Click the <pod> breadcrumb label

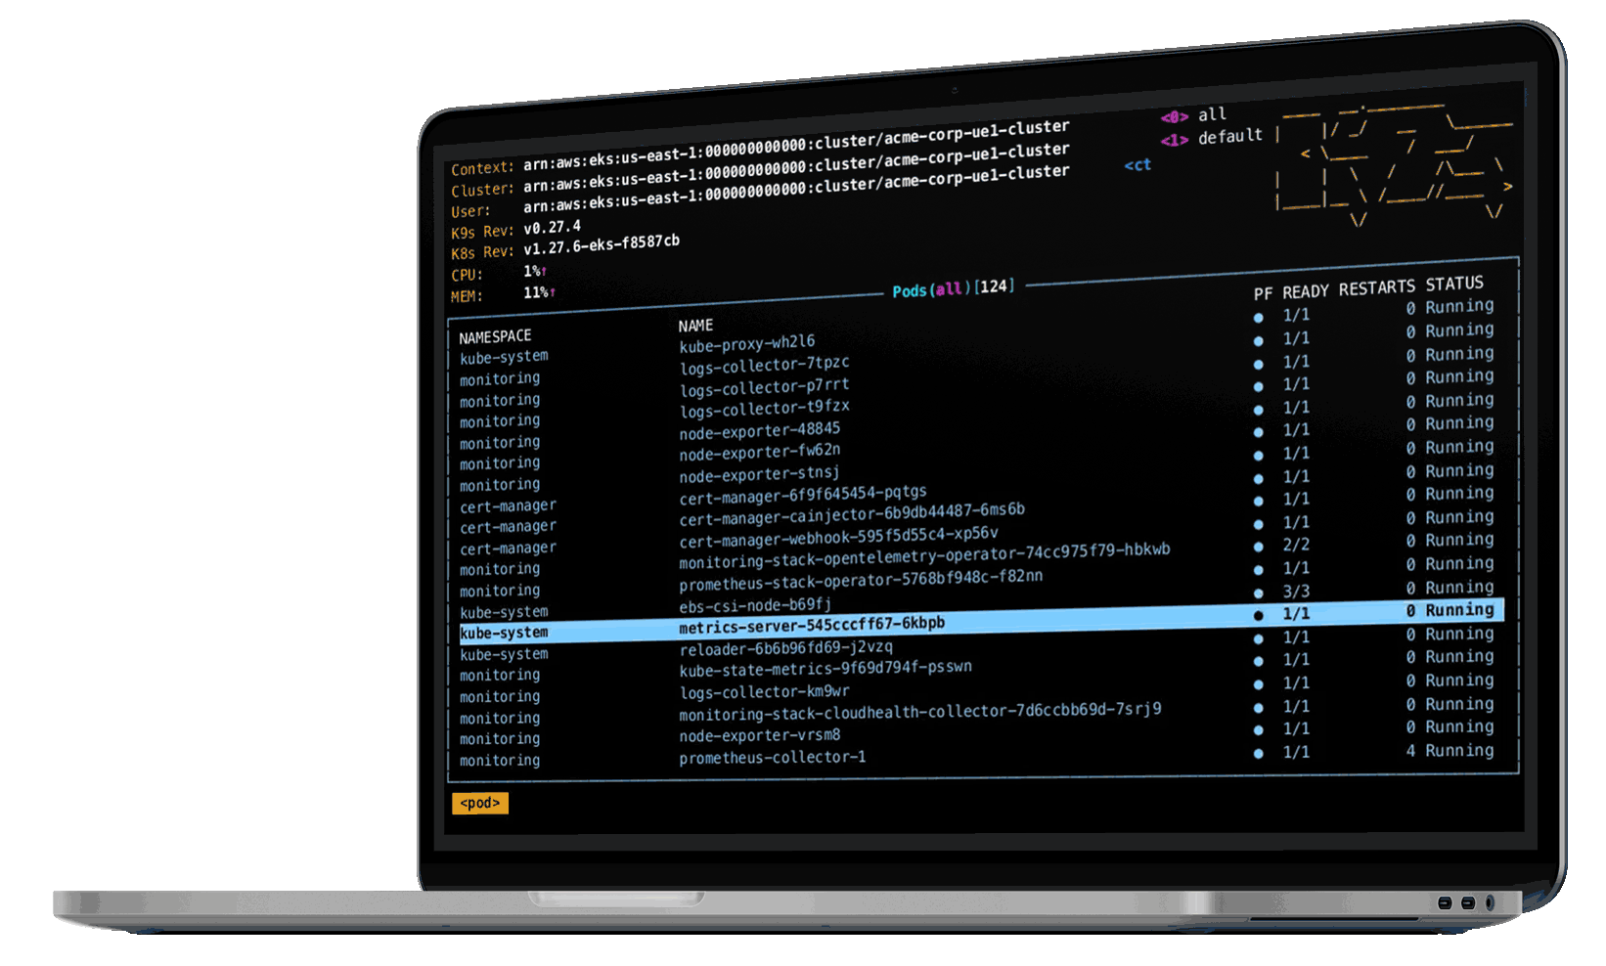tap(479, 803)
